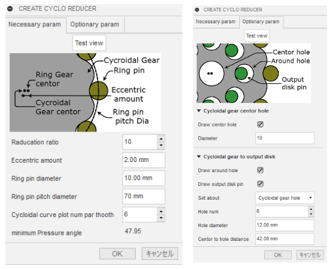
Task: Edit the Ring pin pitch diameter field
Action: coord(143,197)
